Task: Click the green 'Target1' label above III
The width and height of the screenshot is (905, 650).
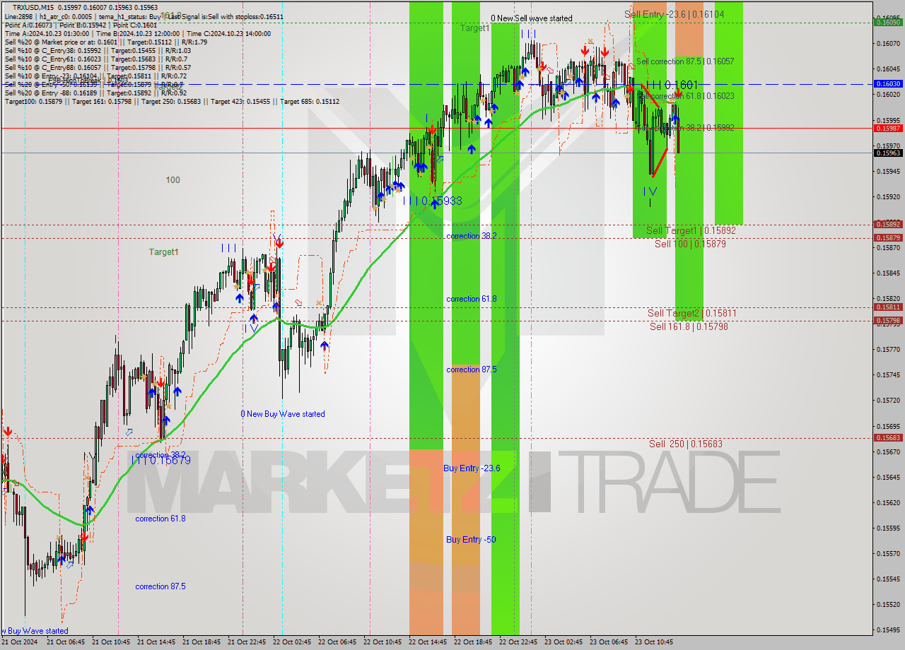Action: coord(474,28)
